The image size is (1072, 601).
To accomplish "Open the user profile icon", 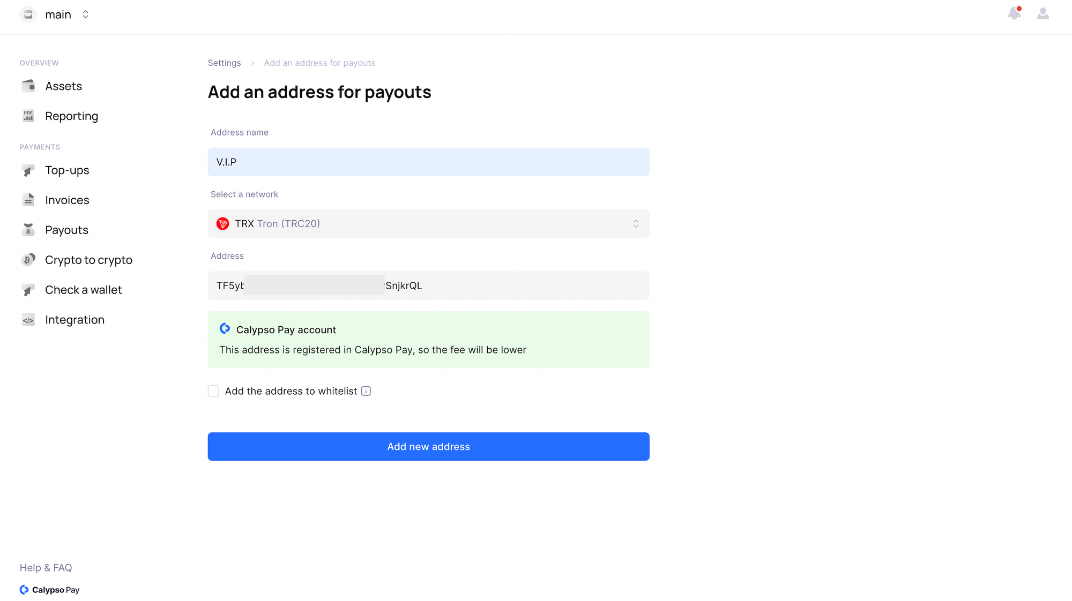I will [x=1043, y=13].
